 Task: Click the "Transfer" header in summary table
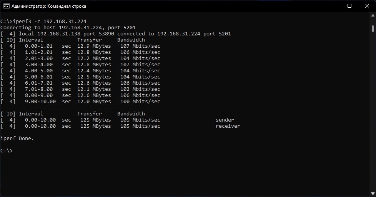(90, 114)
